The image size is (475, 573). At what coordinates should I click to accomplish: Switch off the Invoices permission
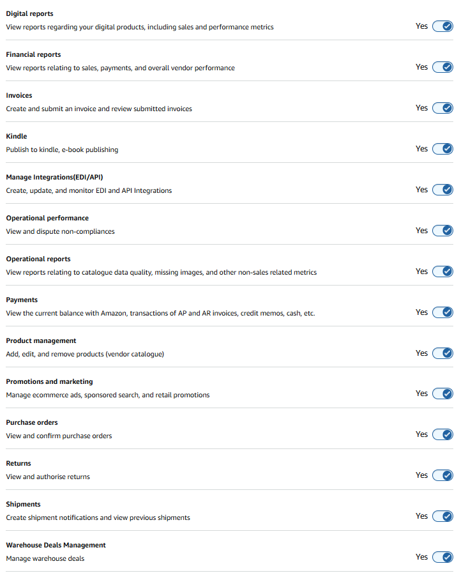442,108
